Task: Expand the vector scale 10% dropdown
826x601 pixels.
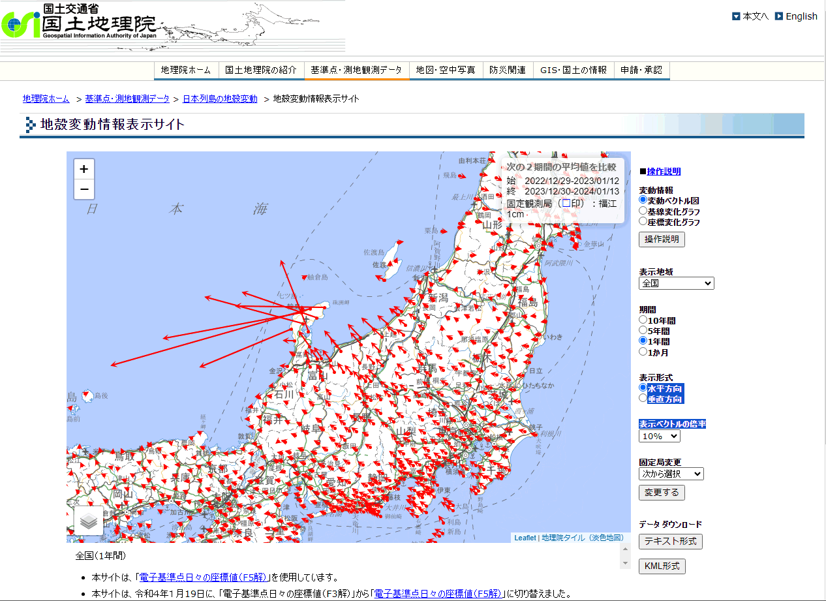Action: 659,436
